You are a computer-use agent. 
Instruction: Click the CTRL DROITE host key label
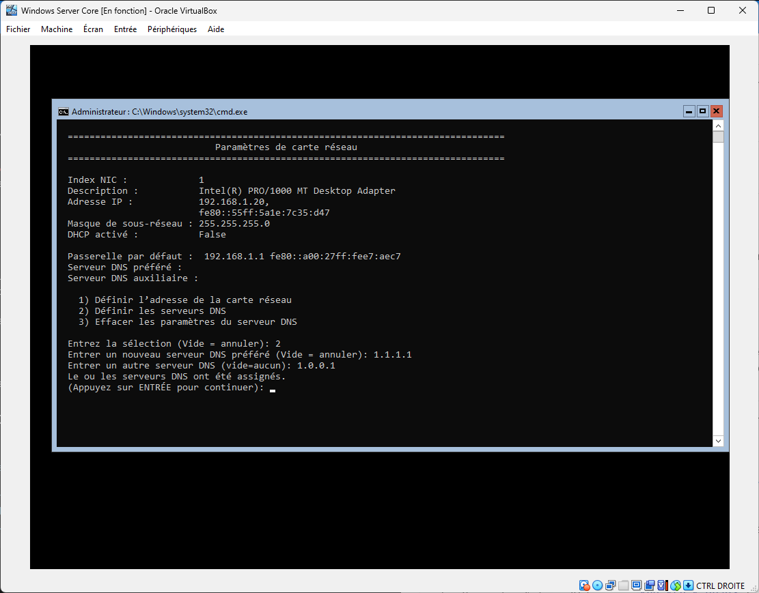tap(720, 585)
